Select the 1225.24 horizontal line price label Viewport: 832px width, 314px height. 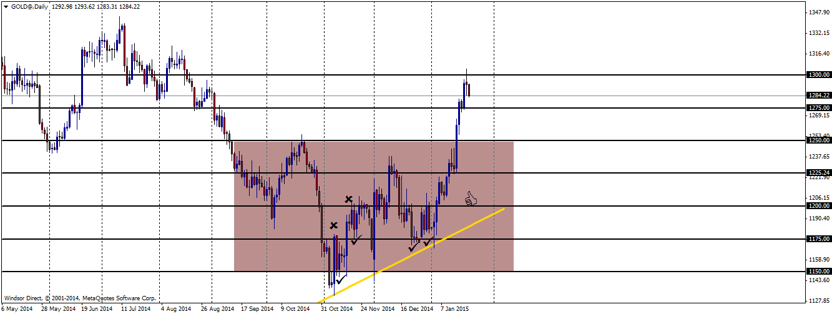[x=819, y=173]
